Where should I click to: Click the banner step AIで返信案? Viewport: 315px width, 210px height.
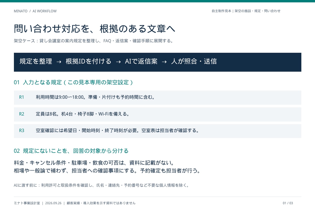click(141, 61)
